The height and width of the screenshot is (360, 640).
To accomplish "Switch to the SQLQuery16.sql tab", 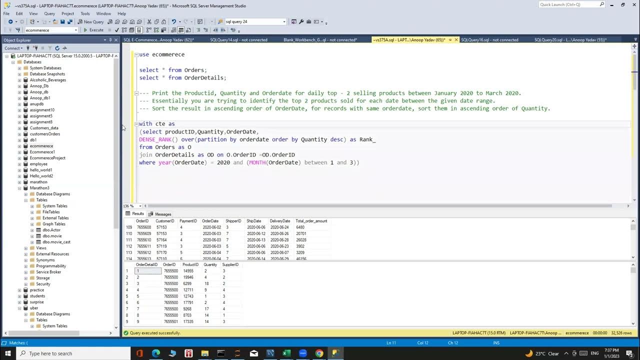I will [489, 40].
